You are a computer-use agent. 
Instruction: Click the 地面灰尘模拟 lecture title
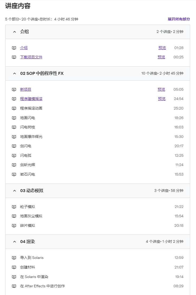pyautogui.click(x=31, y=216)
